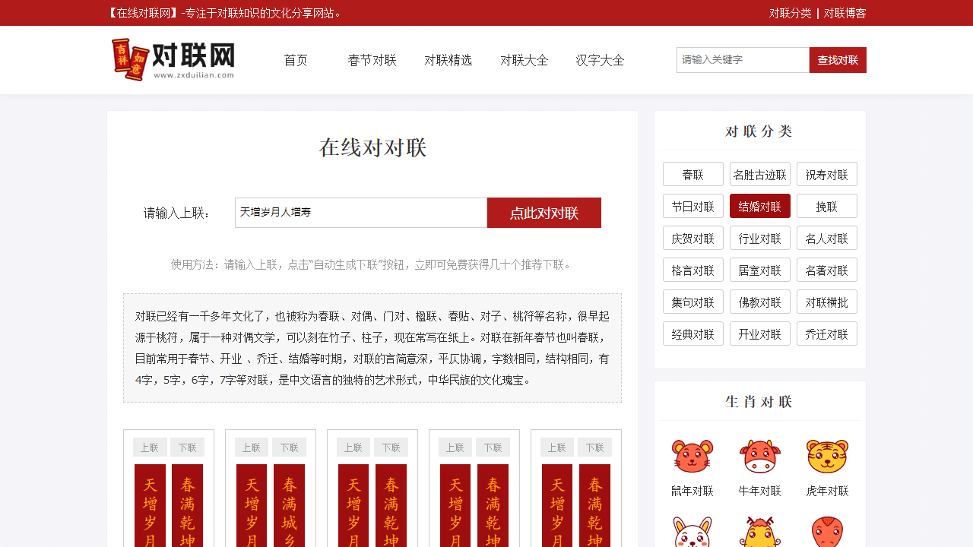Viewport: 973px width, 547px height.
Task: Open 对联精选 navigation item
Action: 448,60
